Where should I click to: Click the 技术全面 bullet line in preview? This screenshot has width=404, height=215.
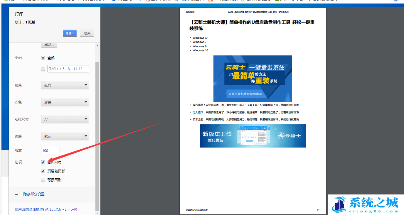pyautogui.click(x=247, y=119)
